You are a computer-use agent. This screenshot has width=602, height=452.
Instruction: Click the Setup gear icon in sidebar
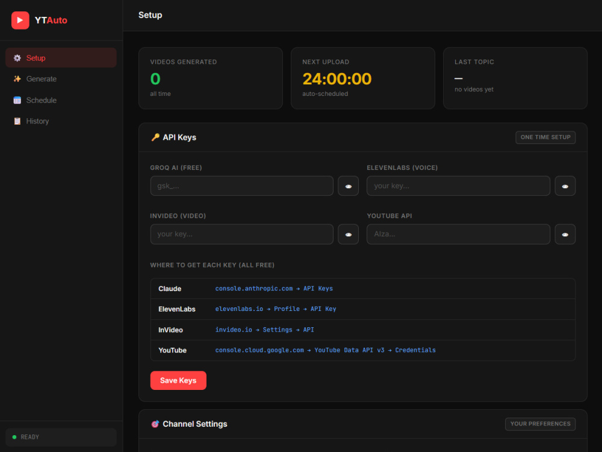click(17, 58)
